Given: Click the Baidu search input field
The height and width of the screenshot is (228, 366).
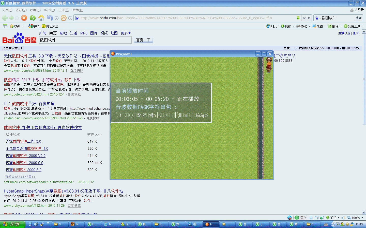Looking at the screenshot, I should (x=85, y=40).
